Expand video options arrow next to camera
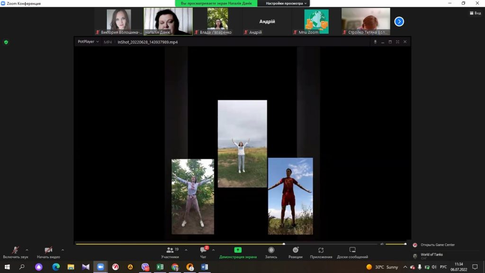485x273 pixels. click(x=63, y=250)
